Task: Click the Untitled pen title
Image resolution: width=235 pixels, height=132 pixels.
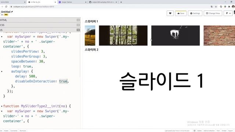Action: [6, 12]
